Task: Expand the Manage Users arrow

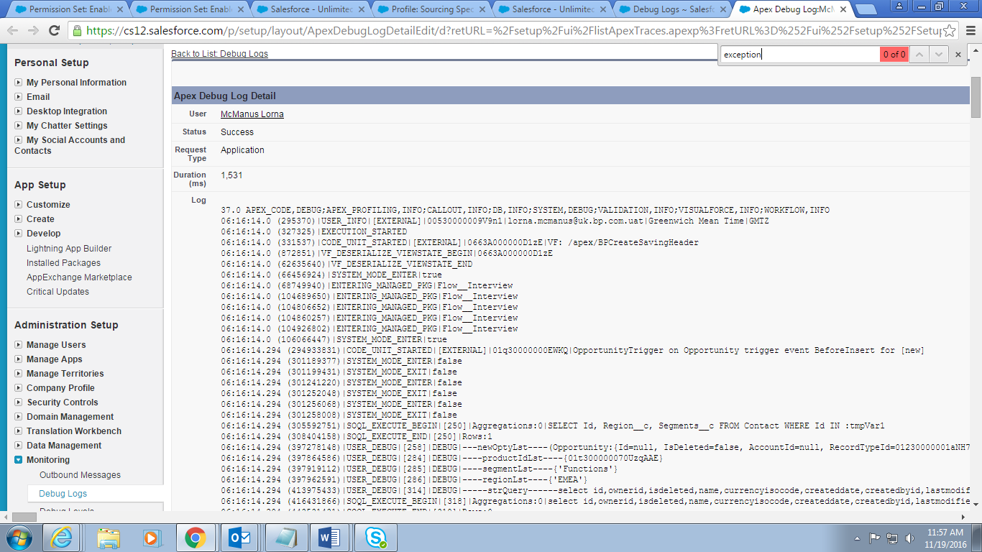Action: [18, 345]
